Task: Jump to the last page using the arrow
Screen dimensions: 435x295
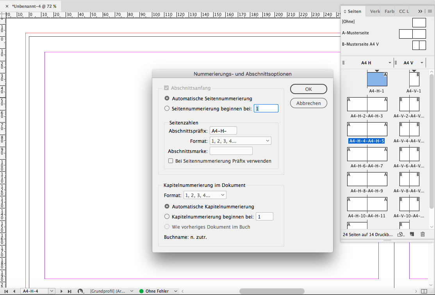Action: coord(70,291)
